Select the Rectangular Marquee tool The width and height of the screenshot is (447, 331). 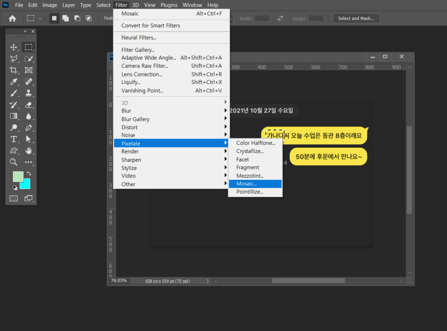29,47
